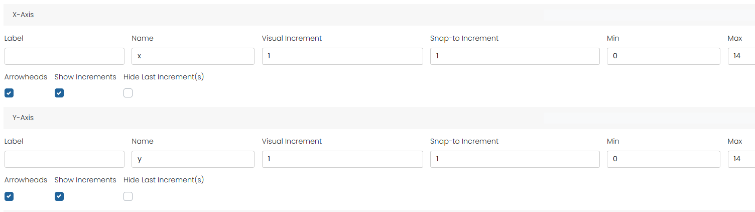The height and width of the screenshot is (212, 755).
Task: Toggle Y-Axis Show Increments checkbox
Action: (x=59, y=196)
